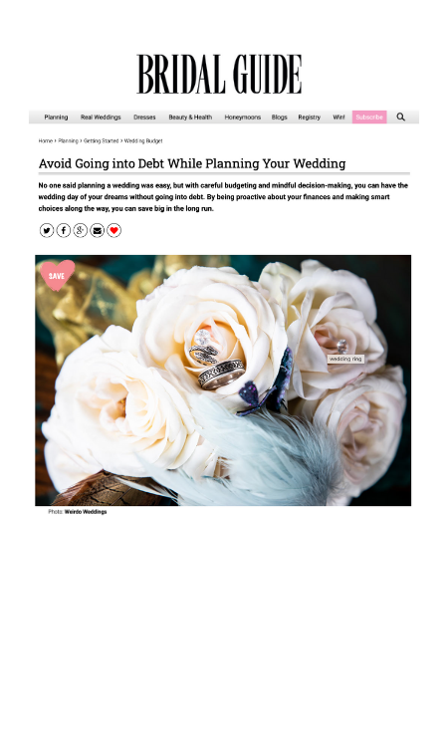Email this article using envelope icon

[x=97, y=231]
